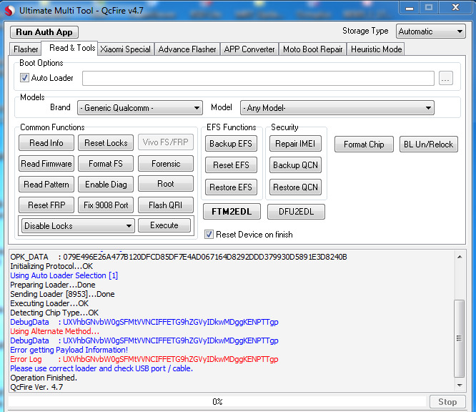Click the 'Using Alternate Method...' log line

(54, 331)
